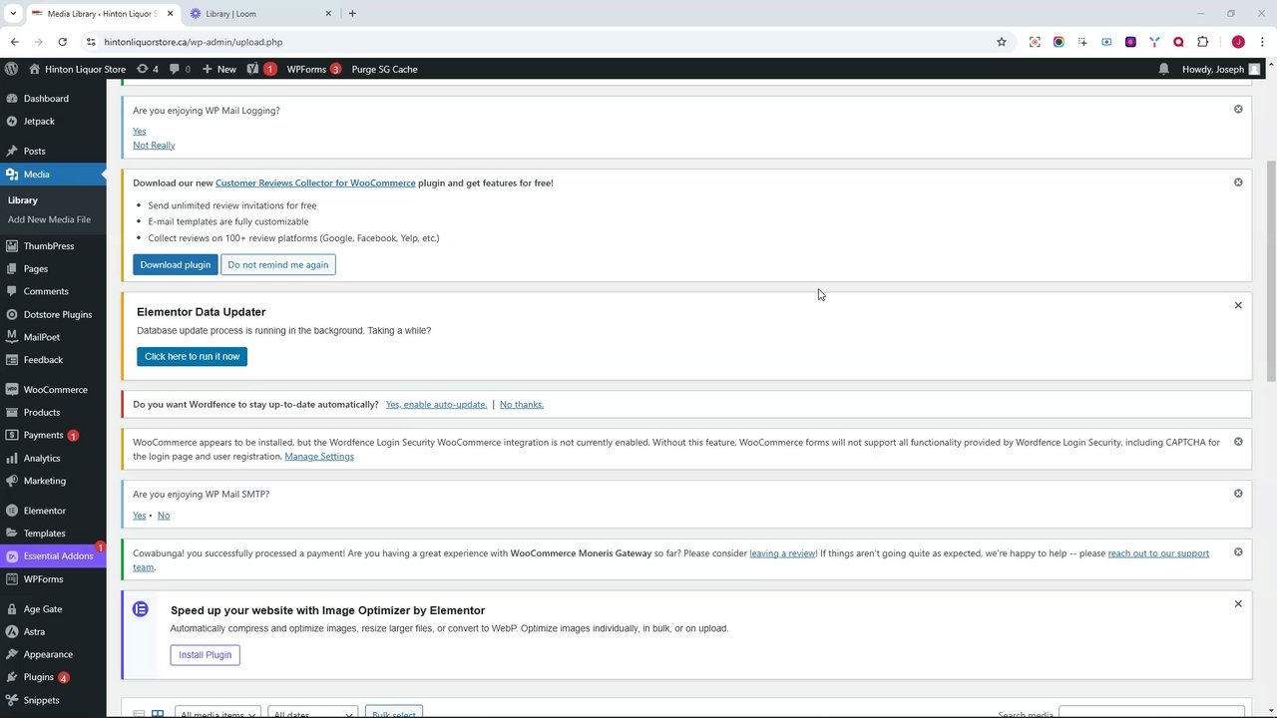Open Jetpack in the sidebar

[x=39, y=121]
